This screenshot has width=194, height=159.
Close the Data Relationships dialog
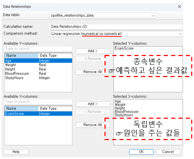179,7
